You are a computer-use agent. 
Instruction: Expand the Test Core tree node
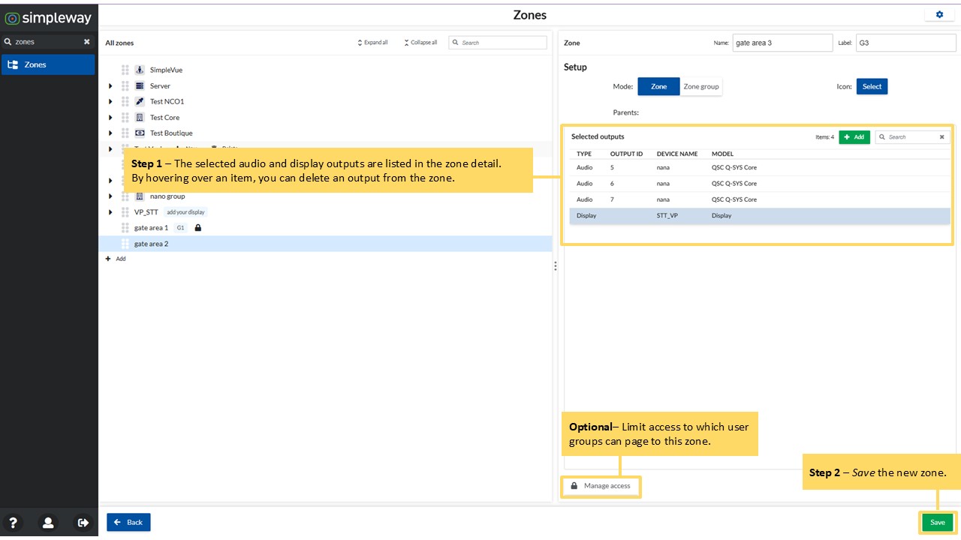110,117
